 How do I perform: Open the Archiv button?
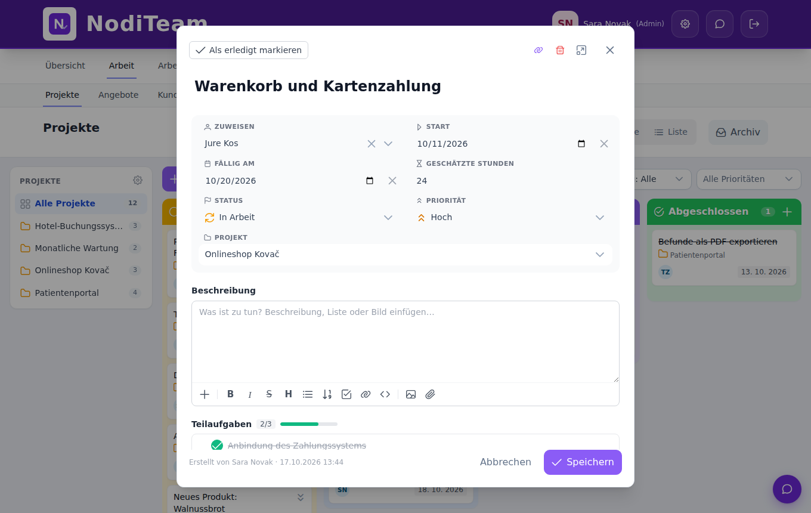(738, 132)
